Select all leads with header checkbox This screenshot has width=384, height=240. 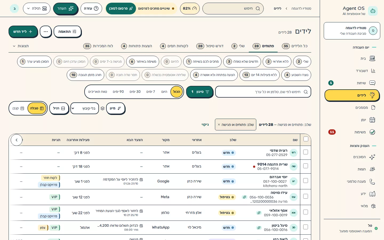(x=306, y=139)
